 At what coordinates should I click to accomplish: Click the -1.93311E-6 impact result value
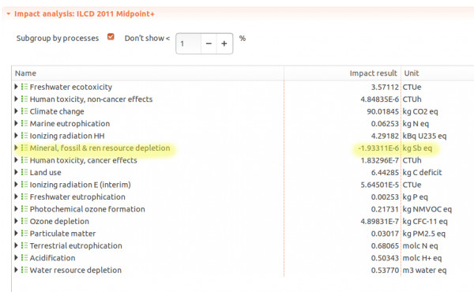pos(378,148)
